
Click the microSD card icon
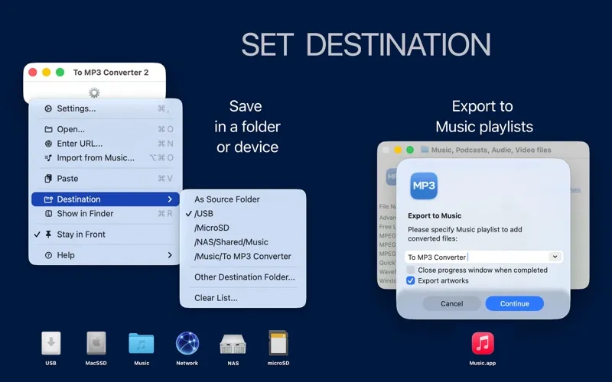point(278,343)
